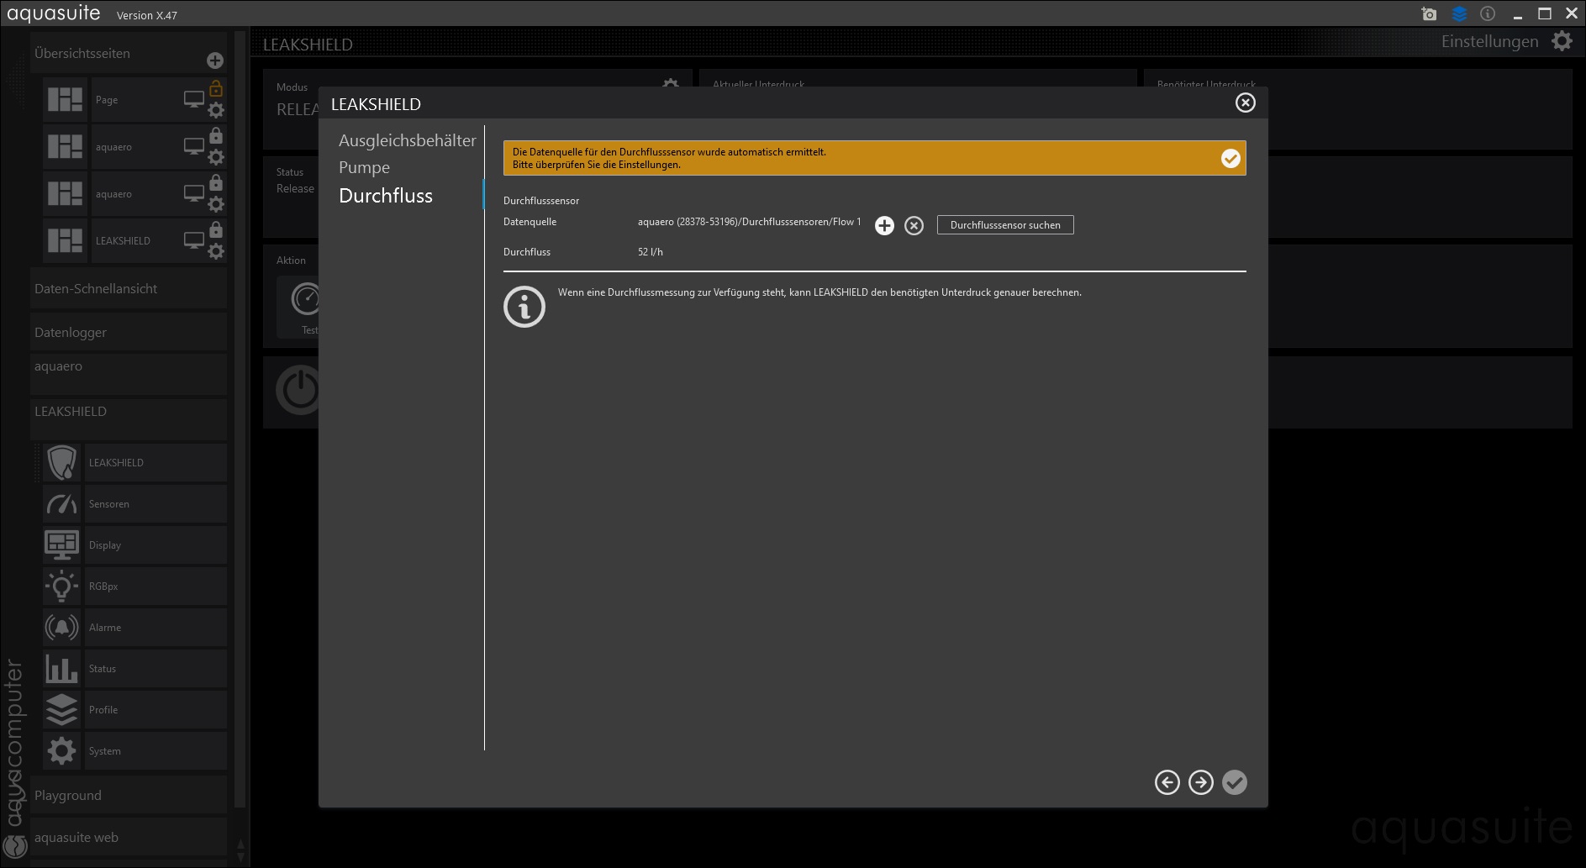Toggle the lock on first aquaero page
The width and height of the screenshot is (1586, 868).
point(216,135)
